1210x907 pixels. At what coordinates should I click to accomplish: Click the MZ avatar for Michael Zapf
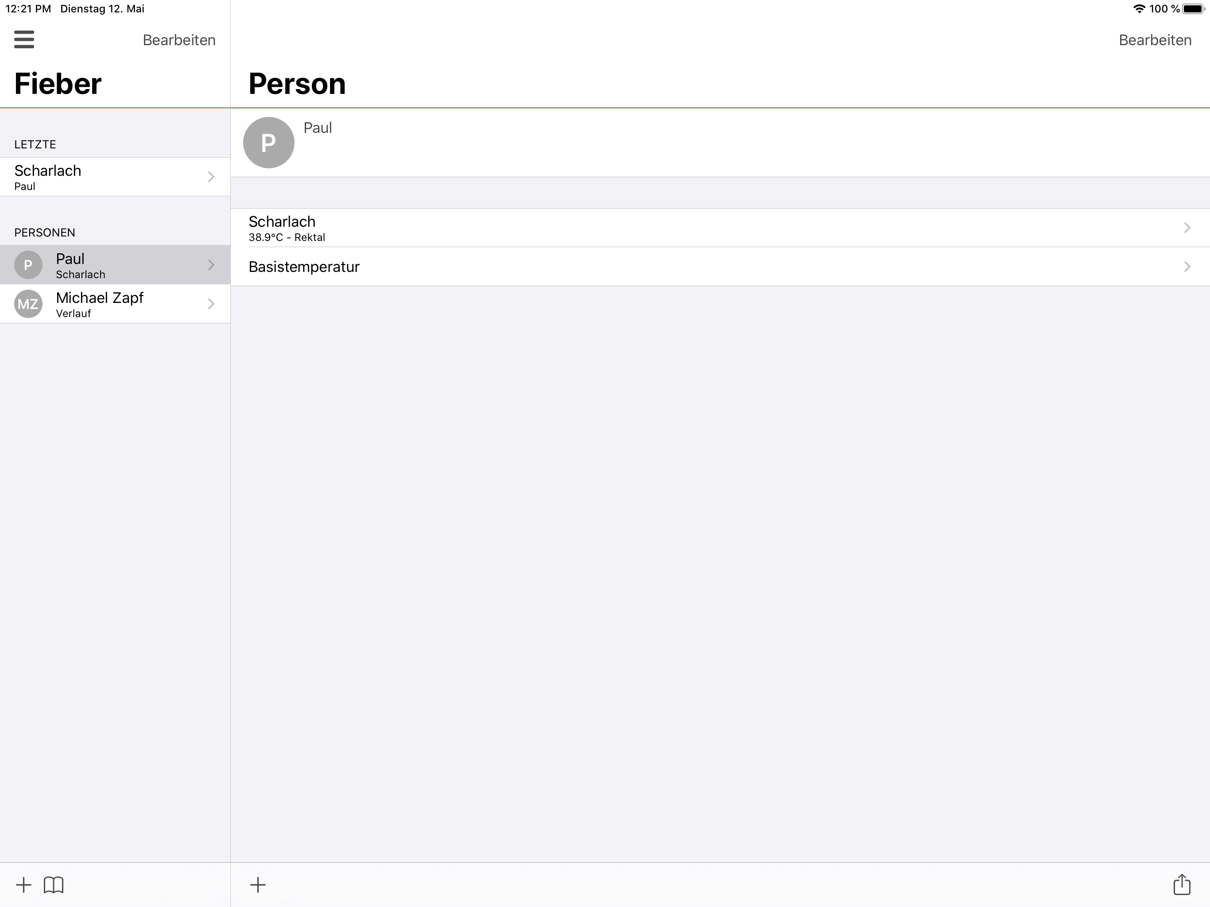tap(28, 304)
